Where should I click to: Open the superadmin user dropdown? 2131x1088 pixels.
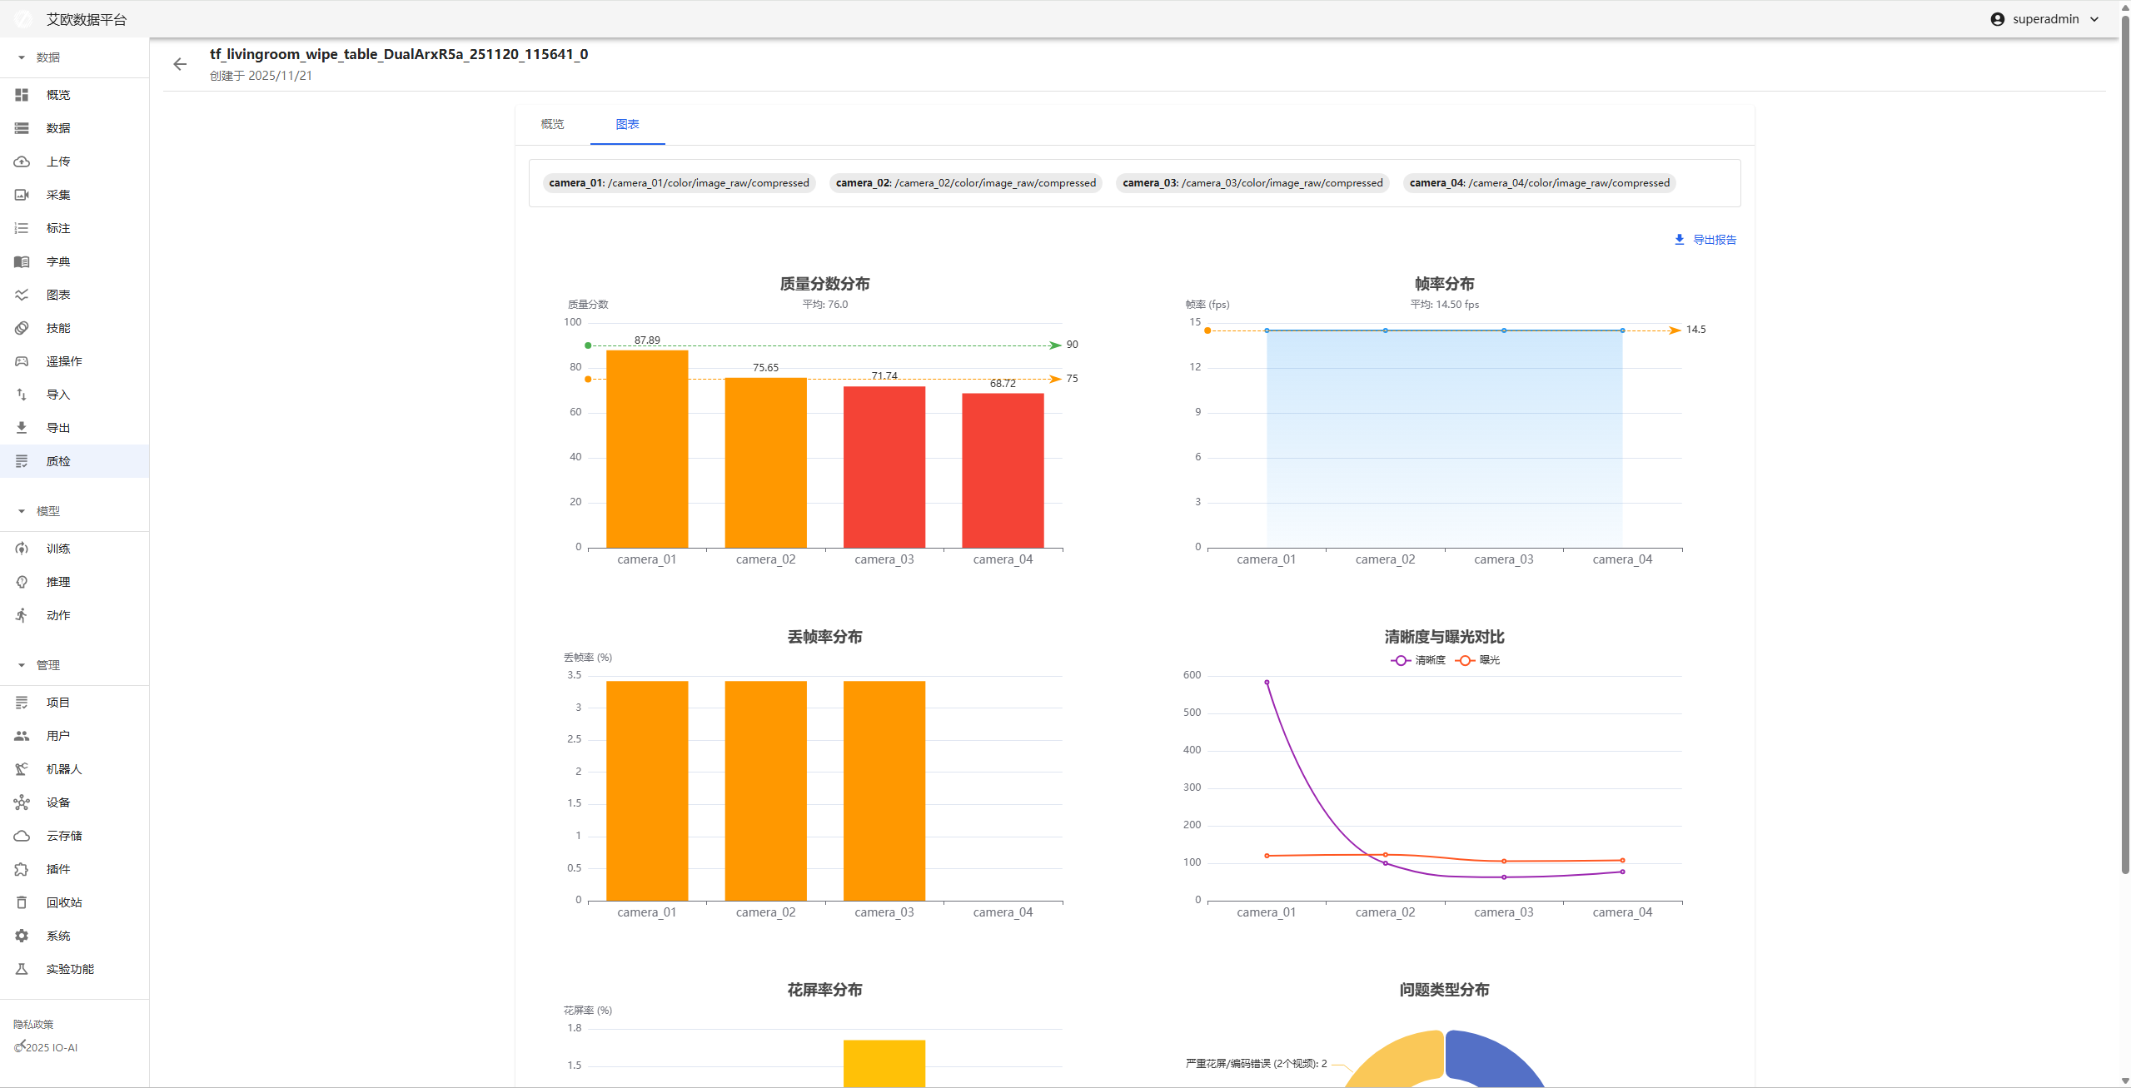(2045, 19)
